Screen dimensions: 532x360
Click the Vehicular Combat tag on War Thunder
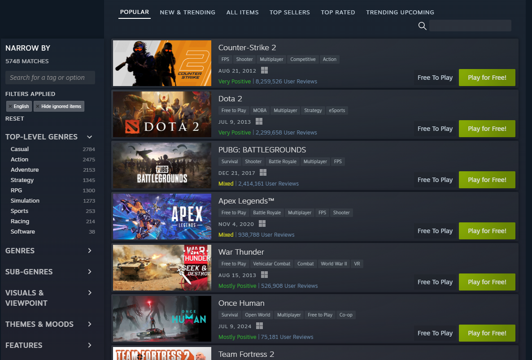pyautogui.click(x=272, y=264)
